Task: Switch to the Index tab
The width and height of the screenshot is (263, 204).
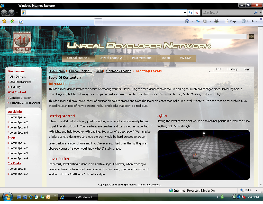Action: tap(166, 58)
